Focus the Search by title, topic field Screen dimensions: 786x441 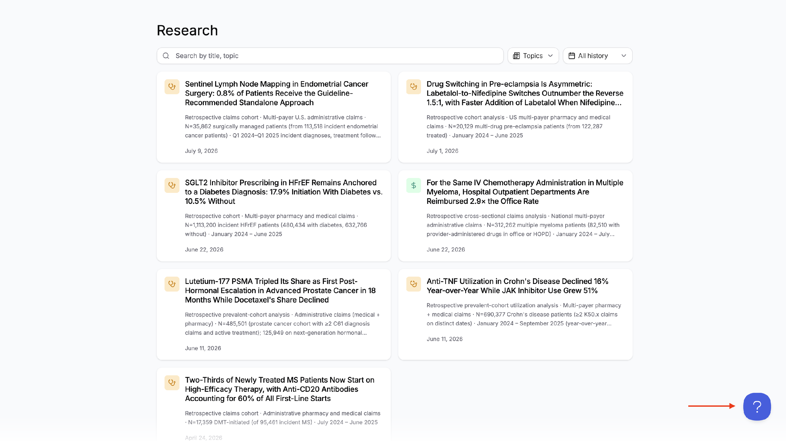pos(330,56)
